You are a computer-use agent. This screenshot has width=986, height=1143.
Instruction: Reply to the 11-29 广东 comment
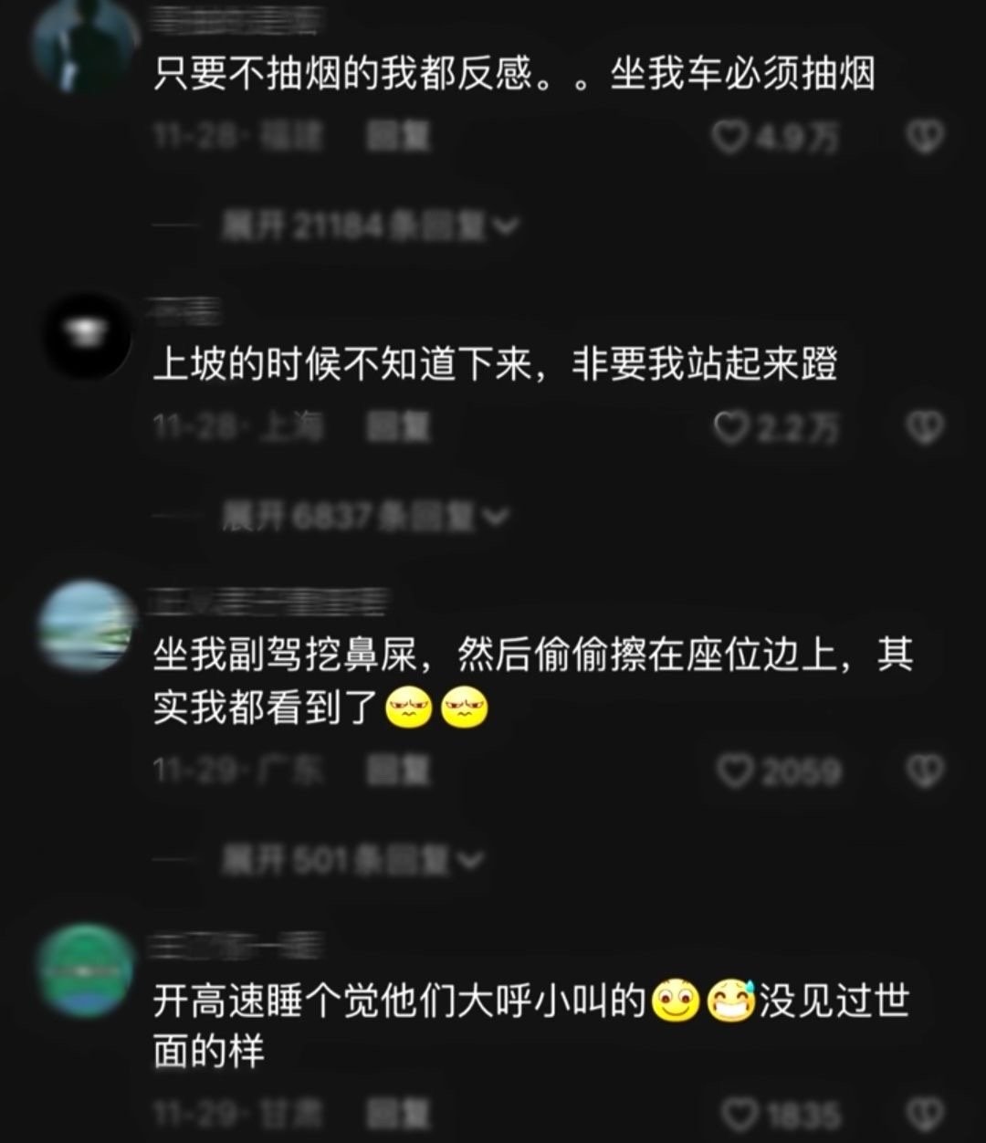click(398, 772)
